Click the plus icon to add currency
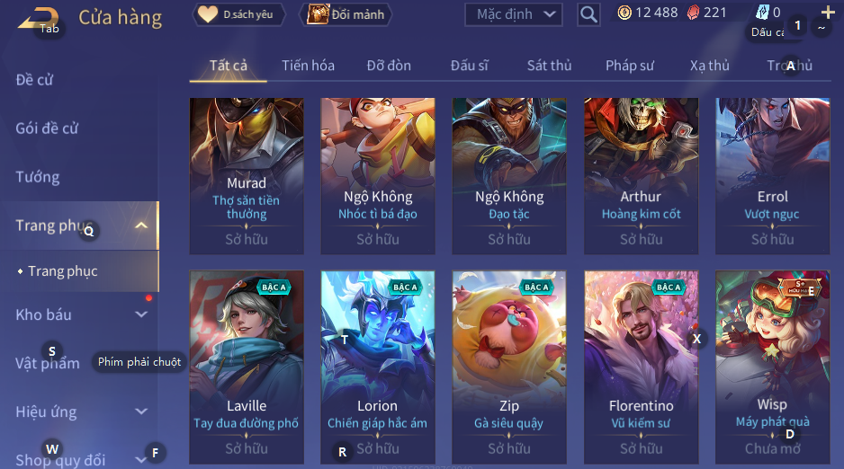This screenshot has width=844, height=469. [828, 12]
